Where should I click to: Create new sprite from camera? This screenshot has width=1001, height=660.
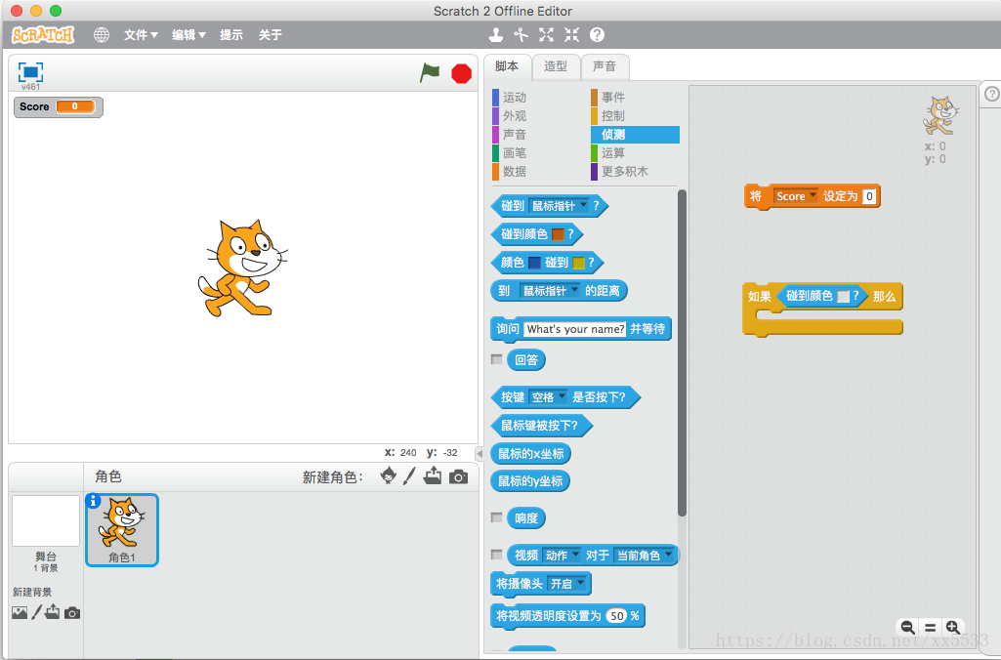(458, 476)
